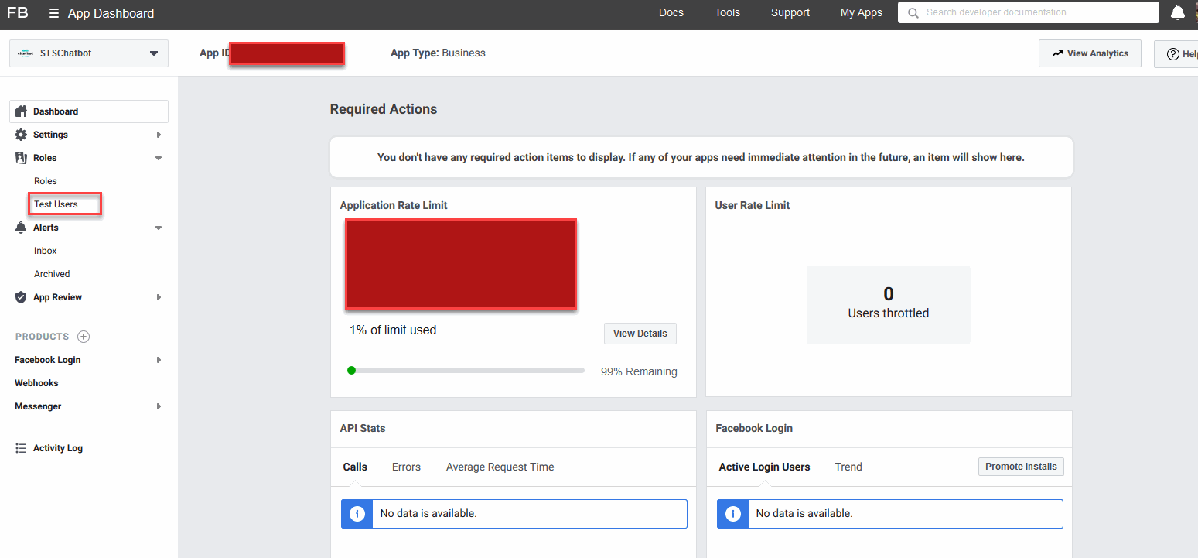Add a product with the plus icon
The height and width of the screenshot is (558, 1198).
pyautogui.click(x=84, y=337)
